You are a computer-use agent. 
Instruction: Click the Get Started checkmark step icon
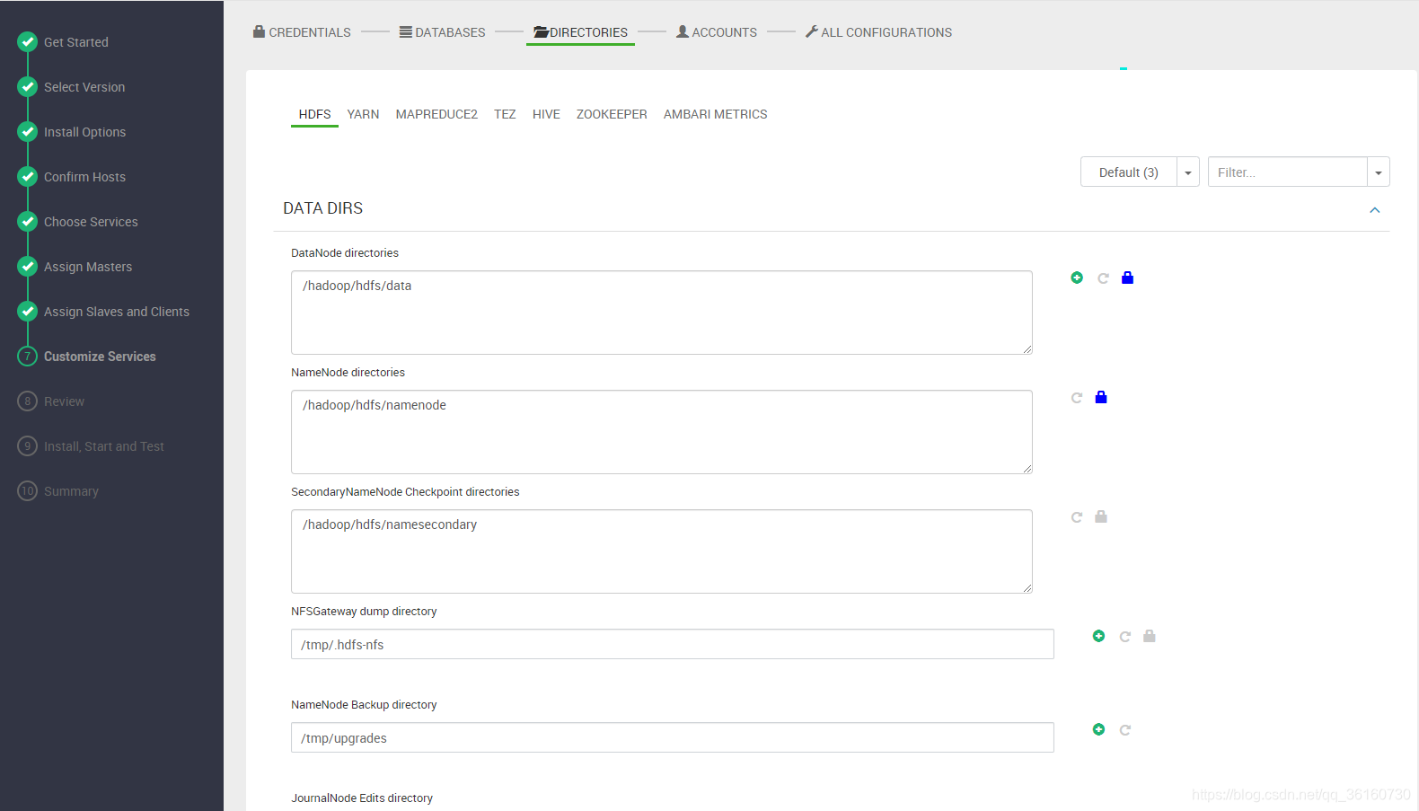point(28,41)
